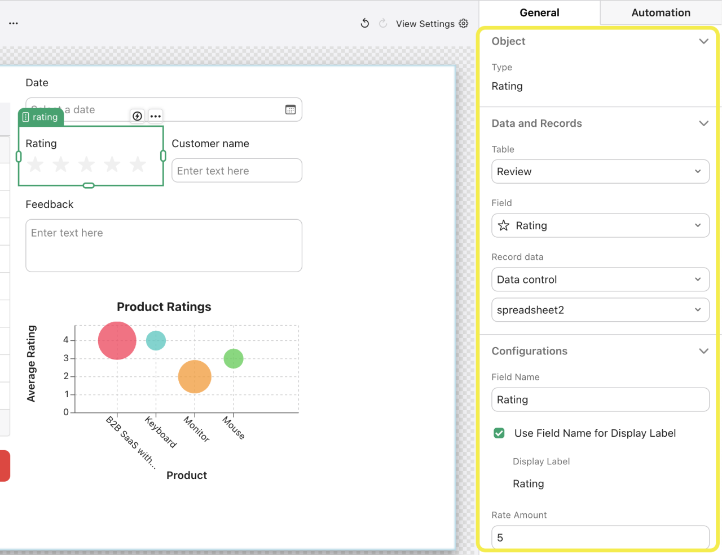Select the fifth rating star
Image resolution: width=722 pixels, height=555 pixels.
[138, 165]
